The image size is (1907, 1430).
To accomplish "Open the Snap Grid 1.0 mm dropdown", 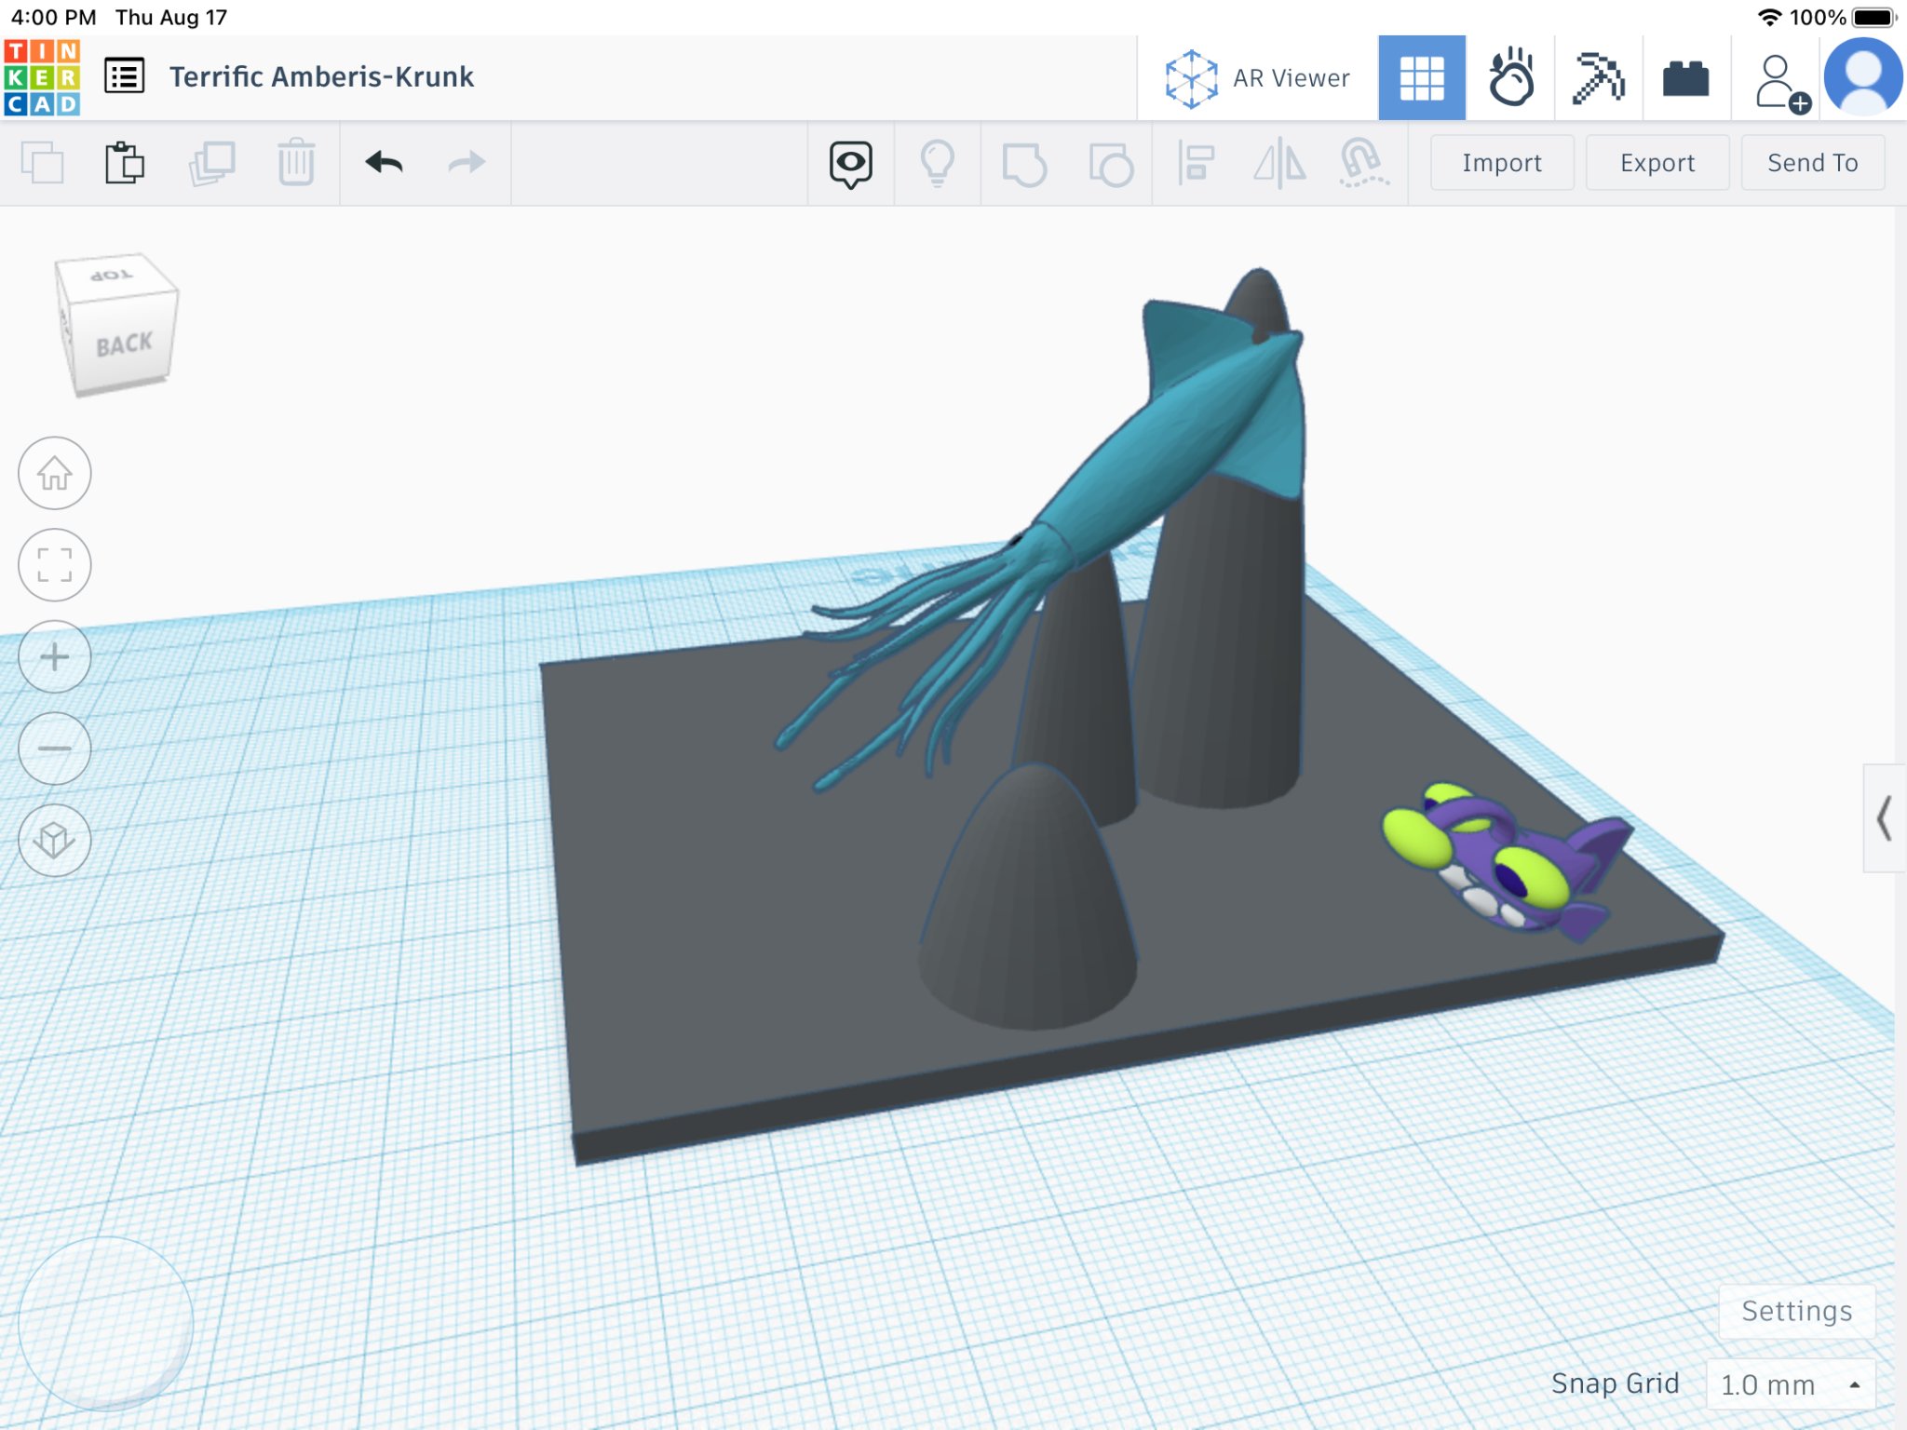I will 1790,1384.
